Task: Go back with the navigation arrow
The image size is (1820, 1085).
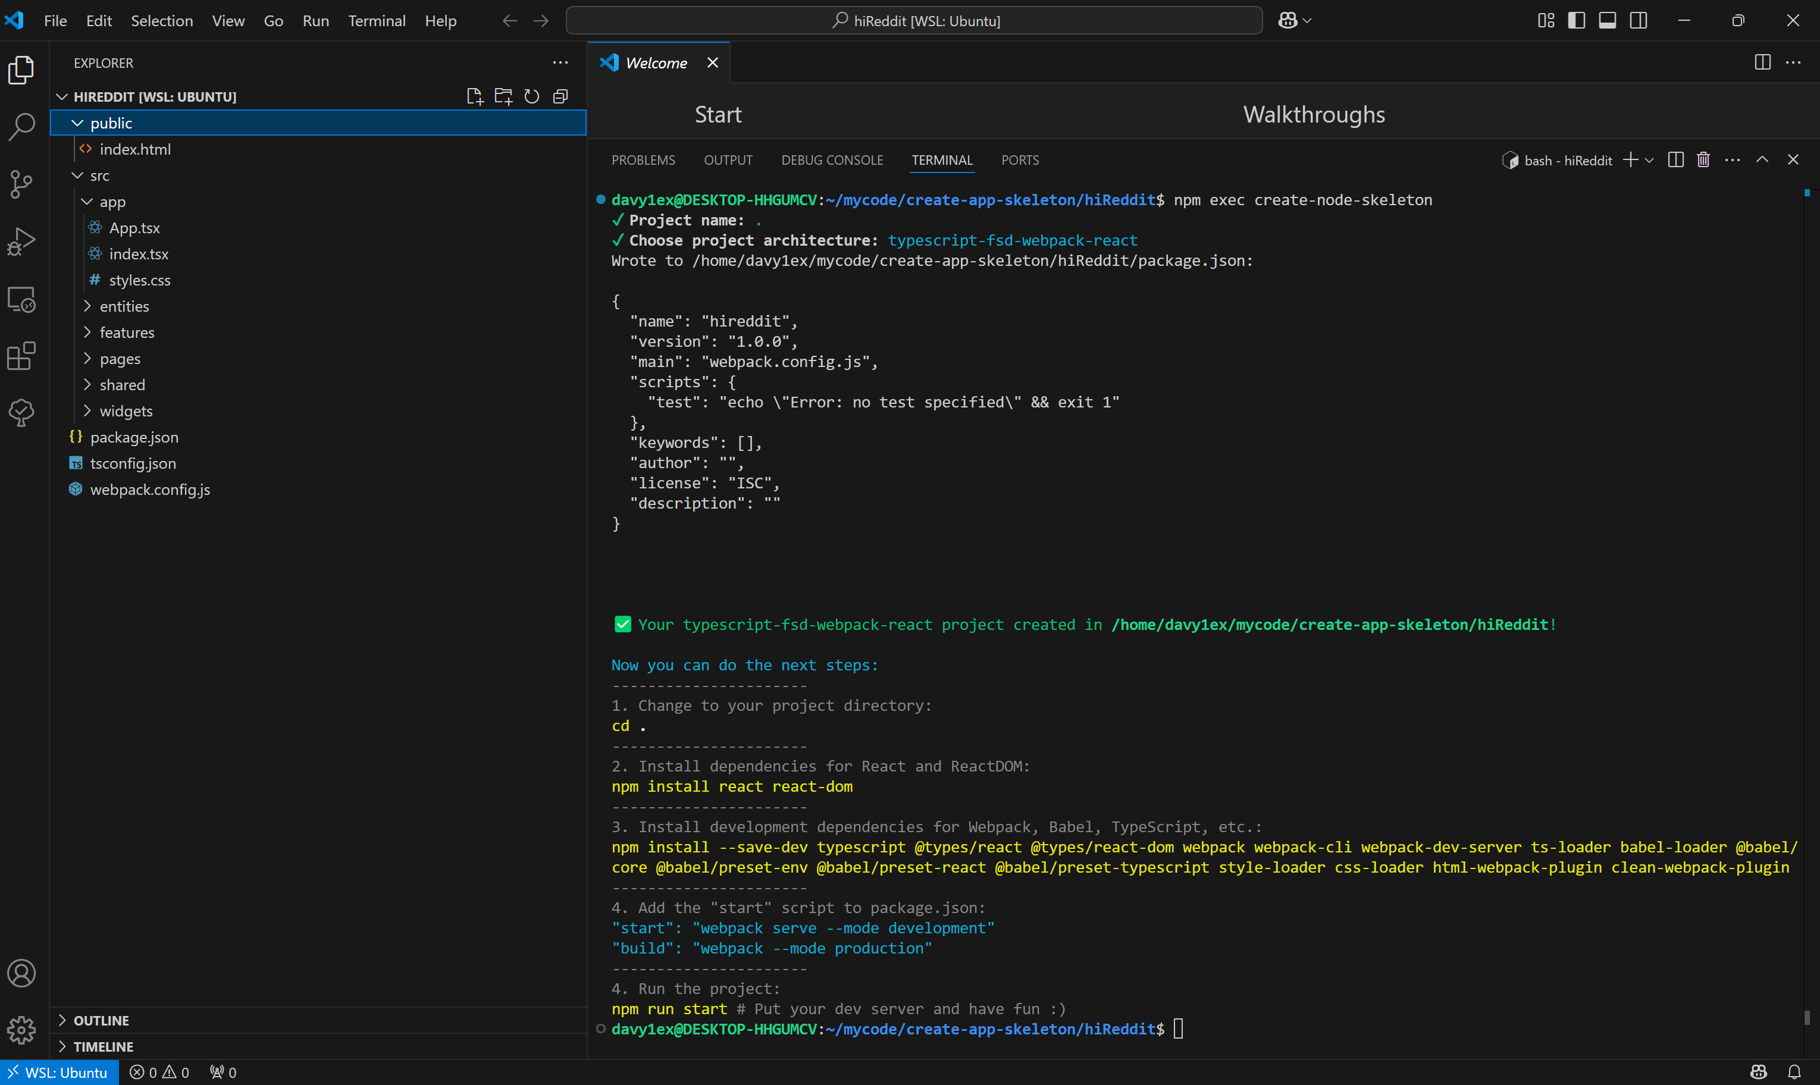Action: 510,20
